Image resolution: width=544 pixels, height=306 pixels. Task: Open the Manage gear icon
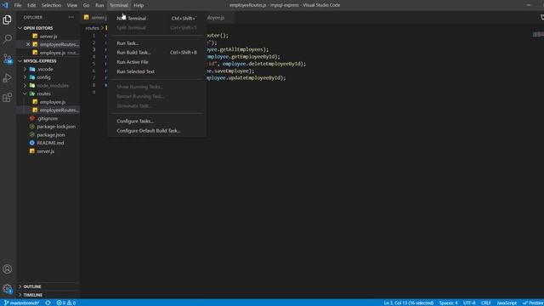coord(7,288)
